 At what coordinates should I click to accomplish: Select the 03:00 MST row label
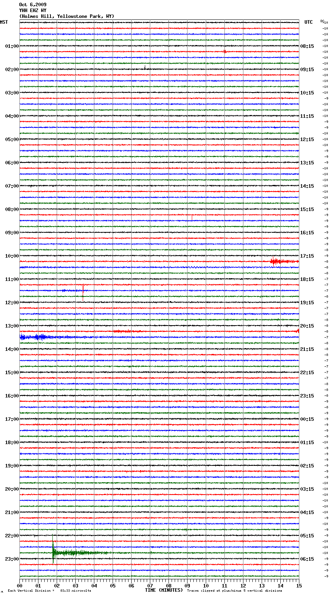point(12,93)
